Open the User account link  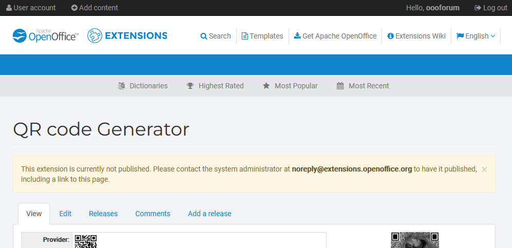tap(31, 8)
